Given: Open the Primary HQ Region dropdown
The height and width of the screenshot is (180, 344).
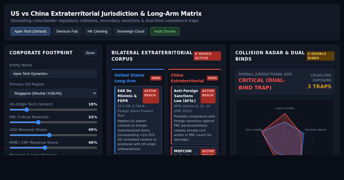Looking at the screenshot, I should (53, 93).
